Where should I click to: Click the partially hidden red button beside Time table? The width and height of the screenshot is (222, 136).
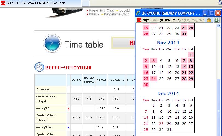tap(123, 43)
